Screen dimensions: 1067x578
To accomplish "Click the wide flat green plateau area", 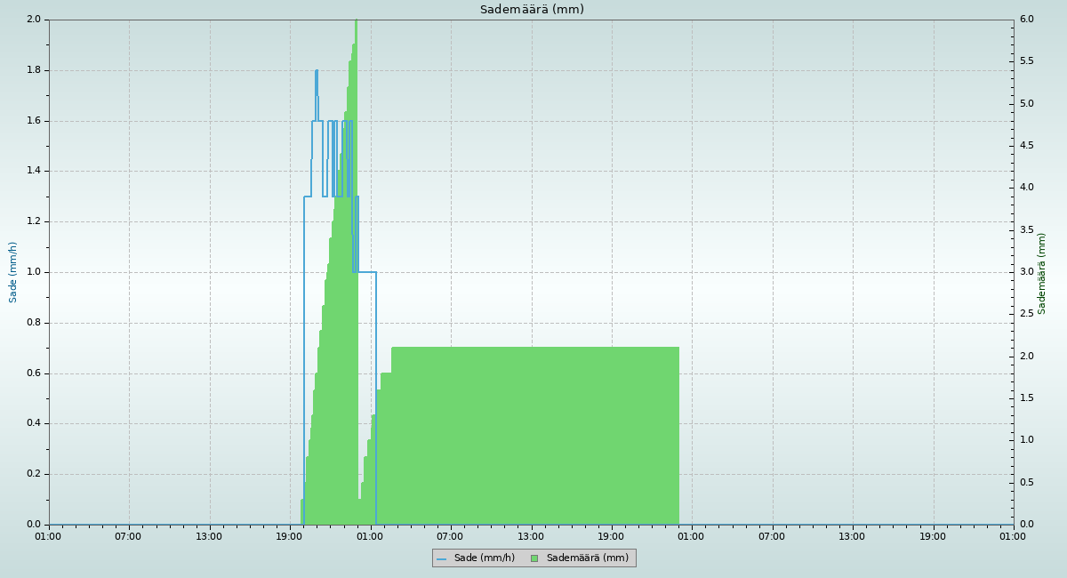I will point(533,436).
